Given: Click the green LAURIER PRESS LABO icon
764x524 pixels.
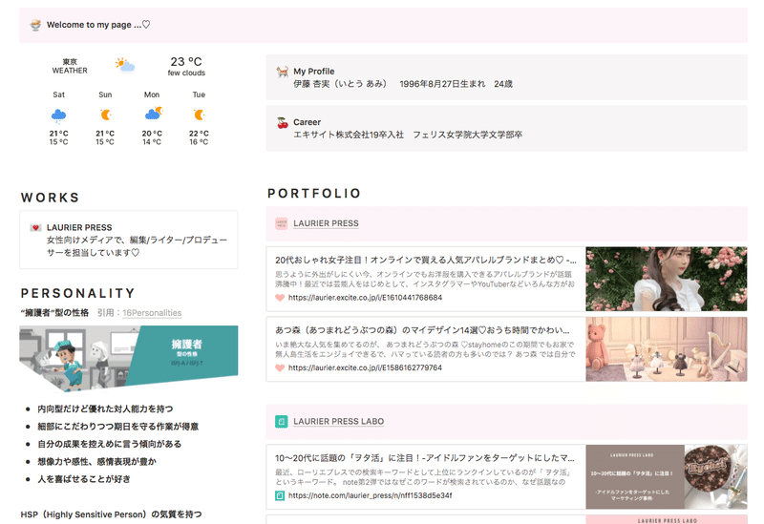Looking at the screenshot, I should tap(282, 421).
